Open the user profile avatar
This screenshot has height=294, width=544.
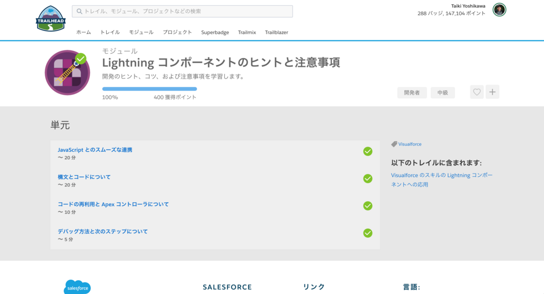click(499, 10)
